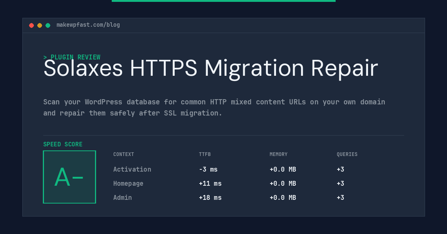Select the Homepage row label
This screenshot has height=234, width=447.
click(x=128, y=183)
